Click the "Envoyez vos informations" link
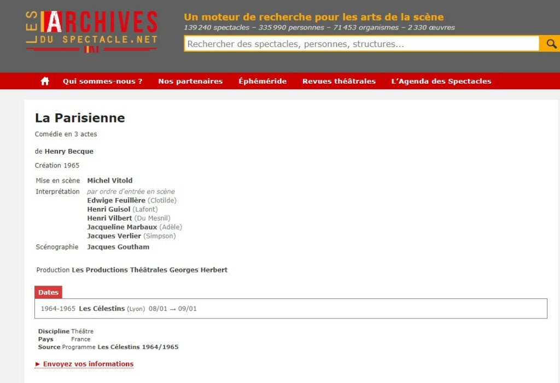The image size is (560, 383). [x=87, y=364]
